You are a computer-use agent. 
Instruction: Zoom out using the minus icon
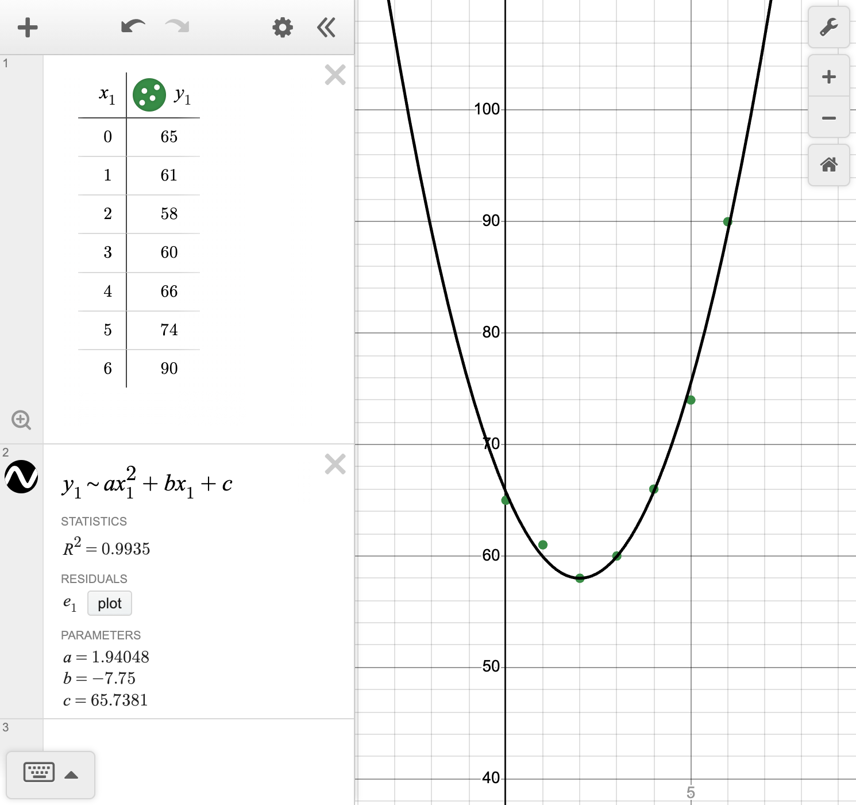click(x=828, y=117)
